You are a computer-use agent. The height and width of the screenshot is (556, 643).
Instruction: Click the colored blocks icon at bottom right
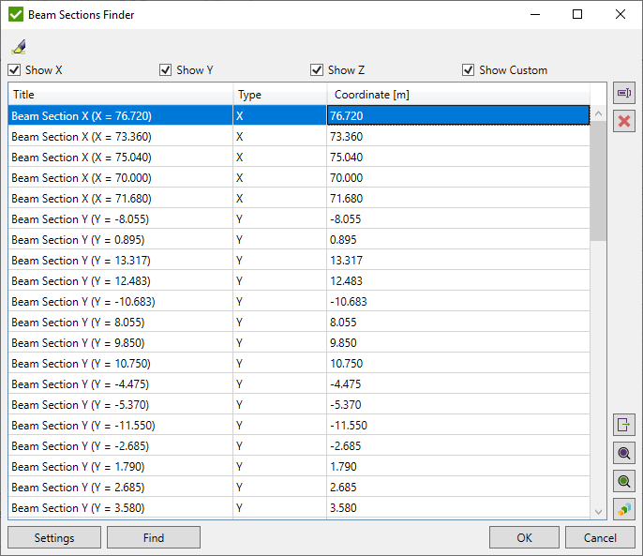click(624, 509)
